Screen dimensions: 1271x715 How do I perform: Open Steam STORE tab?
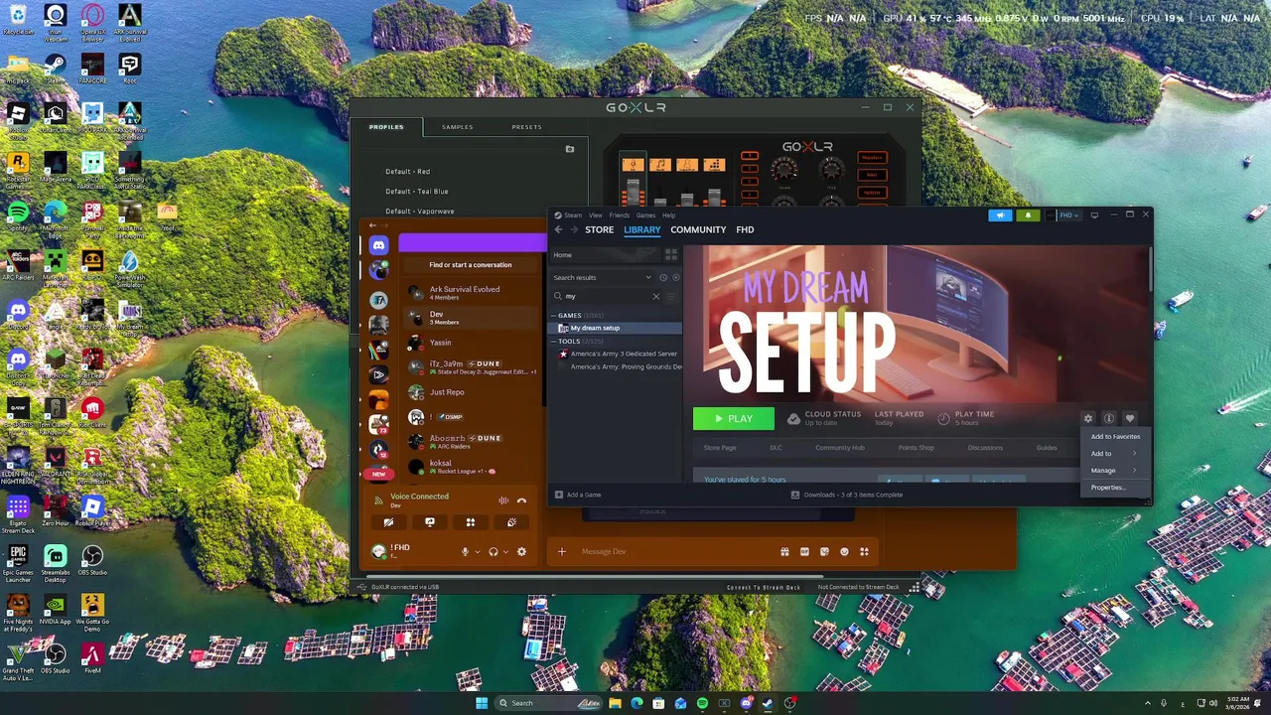click(x=599, y=229)
